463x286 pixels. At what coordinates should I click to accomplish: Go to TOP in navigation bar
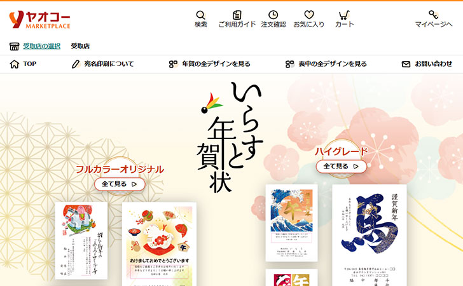coord(23,64)
